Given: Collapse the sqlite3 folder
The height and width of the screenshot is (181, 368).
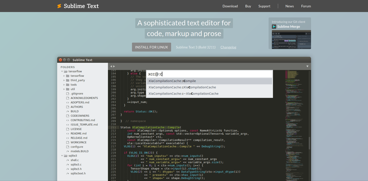Looking at the screenshot, I should (x=62, y=155).
